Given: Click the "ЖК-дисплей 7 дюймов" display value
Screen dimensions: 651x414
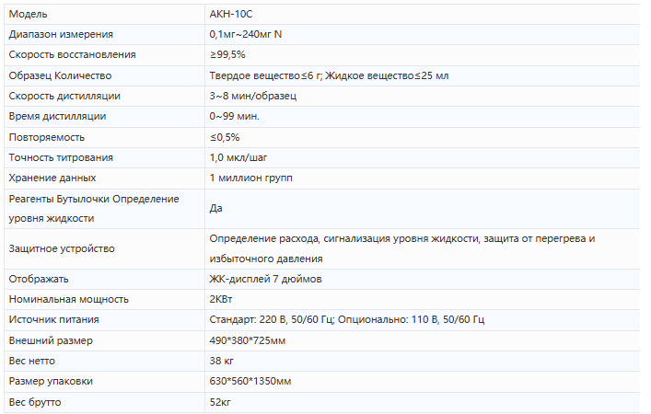Looking at the screenshot, I should [x=265, y=279].
